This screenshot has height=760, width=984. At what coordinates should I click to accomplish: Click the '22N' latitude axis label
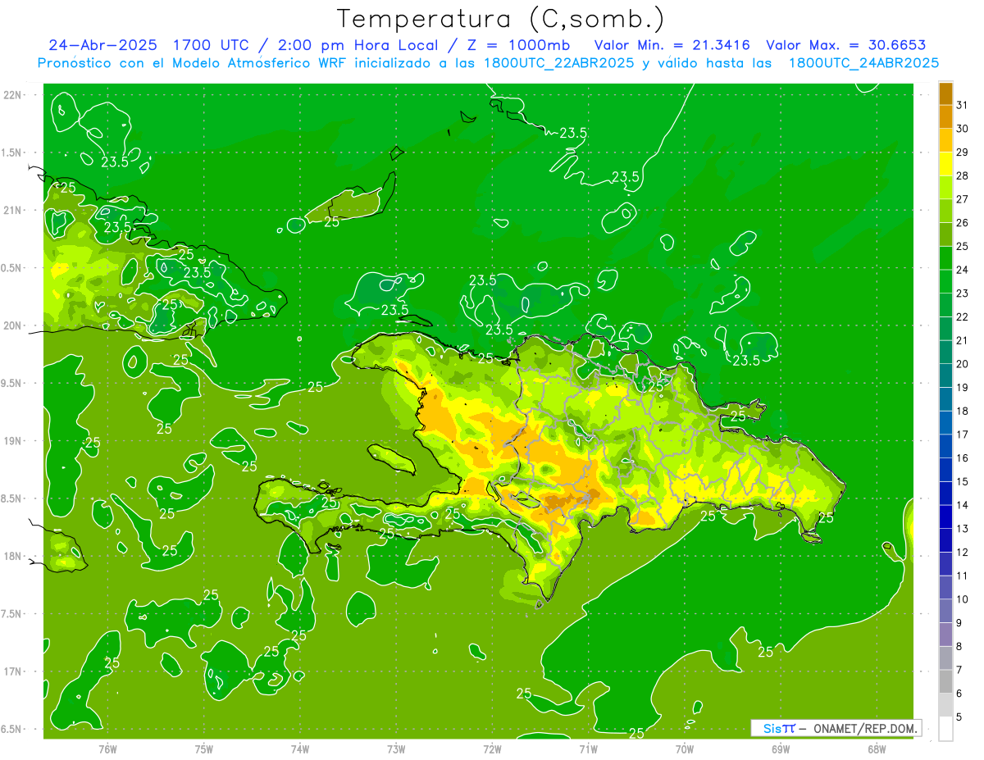12,94
